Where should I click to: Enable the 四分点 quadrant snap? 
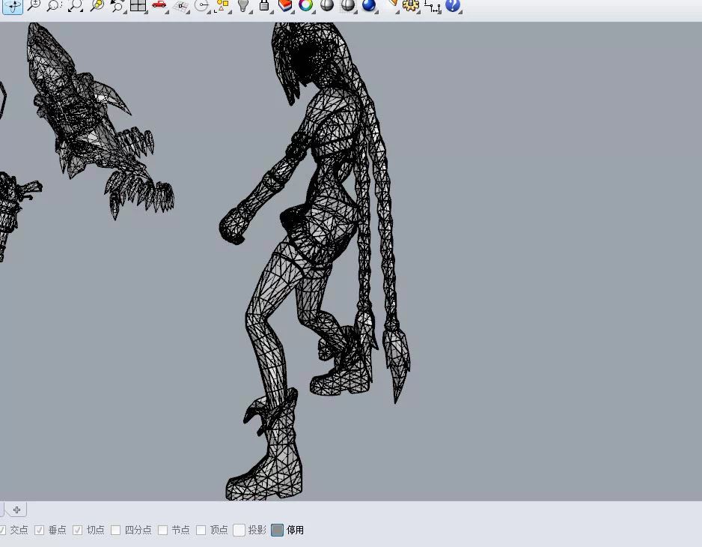click(115, 530)
